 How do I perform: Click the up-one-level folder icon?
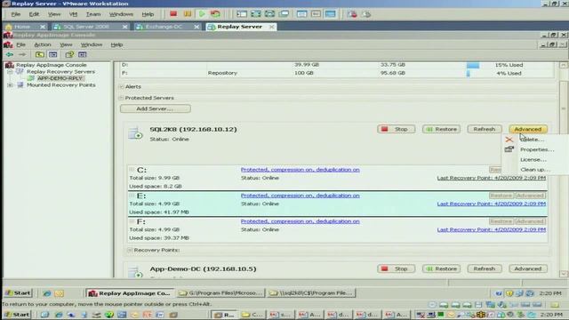pos(39,54)
